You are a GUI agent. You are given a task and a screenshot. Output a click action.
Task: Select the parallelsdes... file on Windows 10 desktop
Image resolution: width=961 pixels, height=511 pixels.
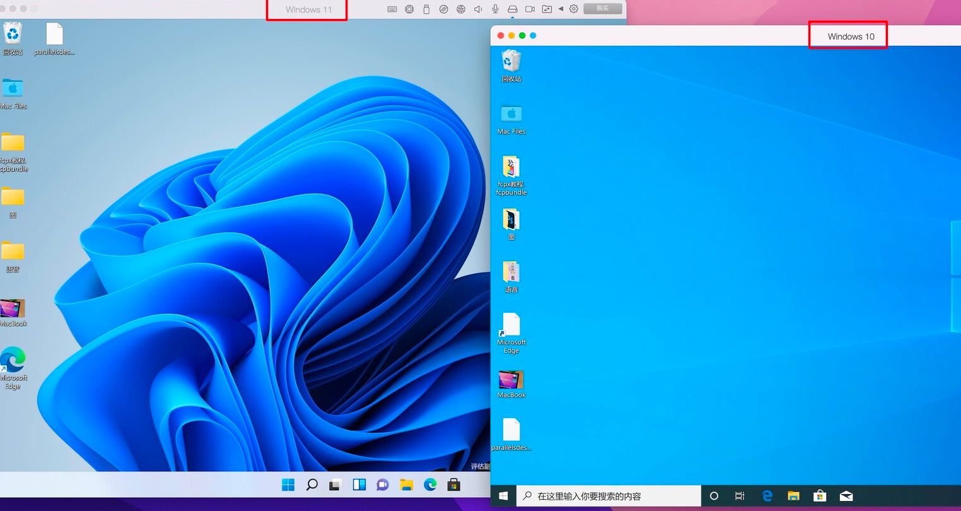coord(511,434)
